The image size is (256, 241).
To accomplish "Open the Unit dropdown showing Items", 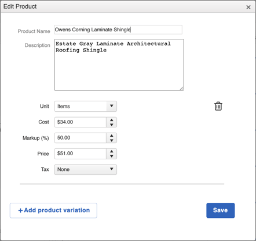I will coord(86,106).
